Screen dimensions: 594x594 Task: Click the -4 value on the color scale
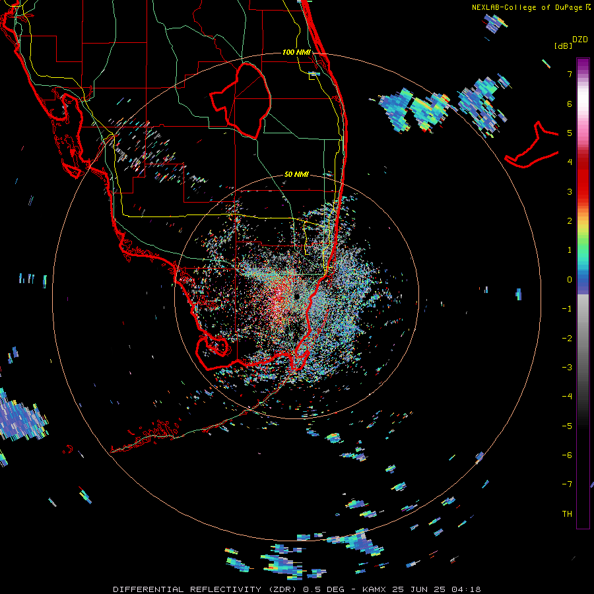click(x=567, y=396)
